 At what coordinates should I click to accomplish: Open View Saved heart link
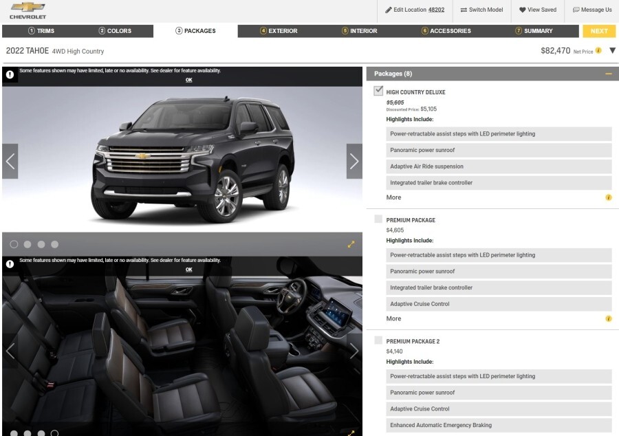pyautogui.click(x=538, y=10)
